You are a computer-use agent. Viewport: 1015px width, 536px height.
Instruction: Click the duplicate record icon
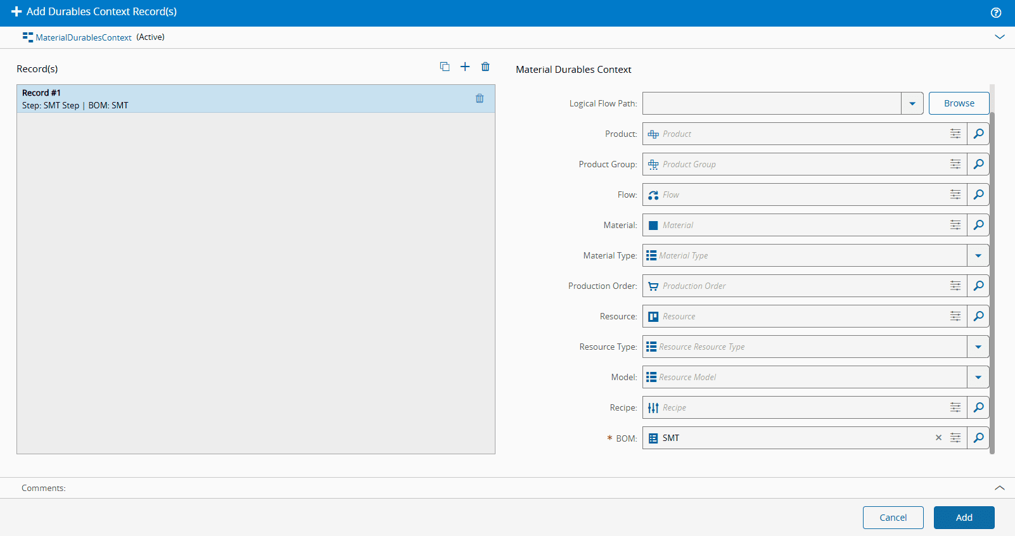coord(445,67)
